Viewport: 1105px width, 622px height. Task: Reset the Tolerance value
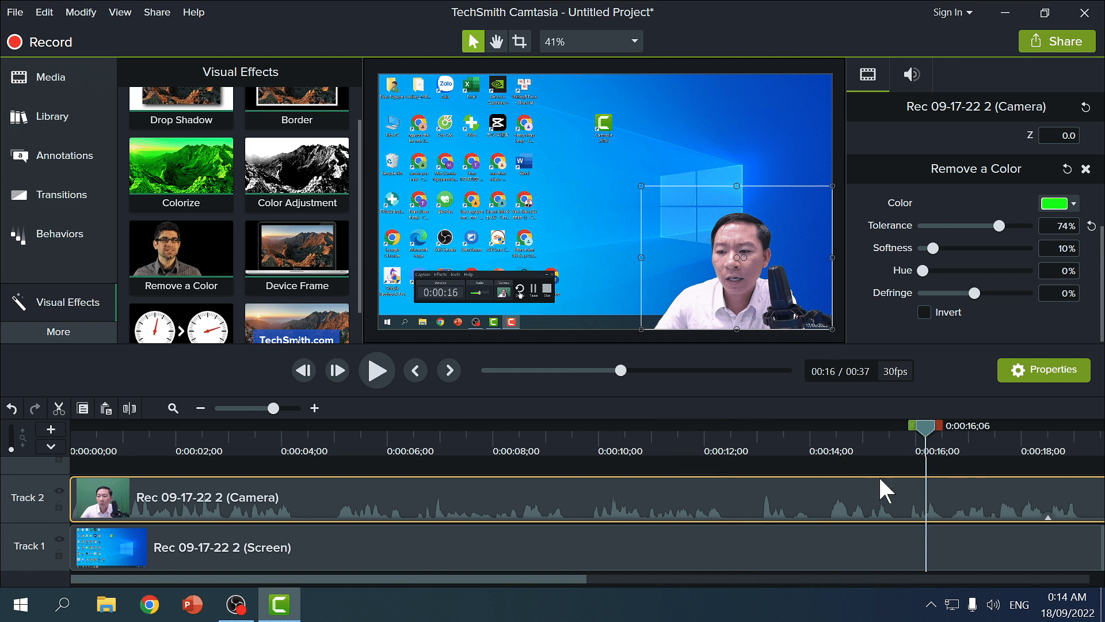1091,226
